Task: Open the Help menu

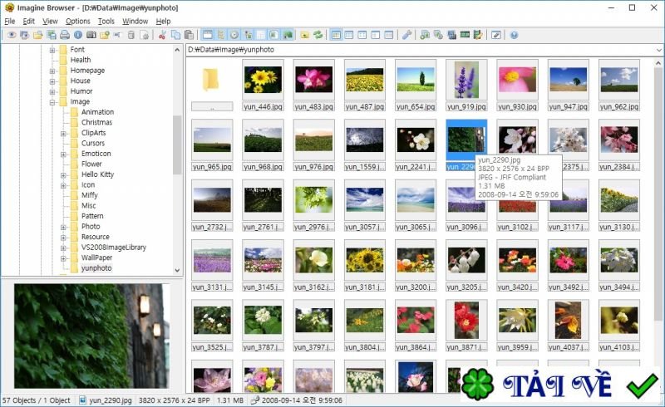Action: pyautogui.click(x=163, y=22)
